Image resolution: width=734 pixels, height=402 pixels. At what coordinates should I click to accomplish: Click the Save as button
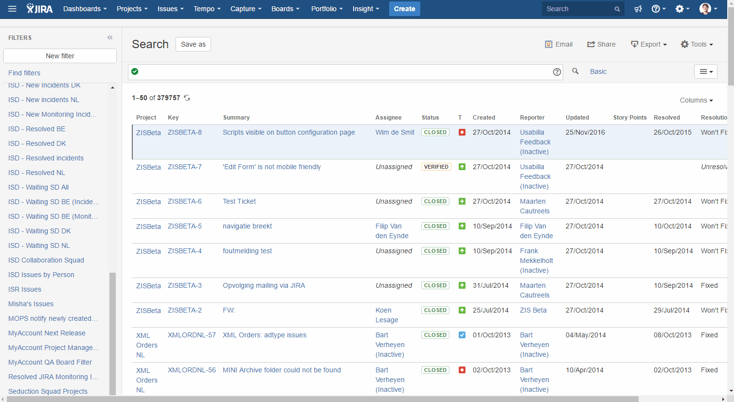pyautogui.click(x=193, y=44)
